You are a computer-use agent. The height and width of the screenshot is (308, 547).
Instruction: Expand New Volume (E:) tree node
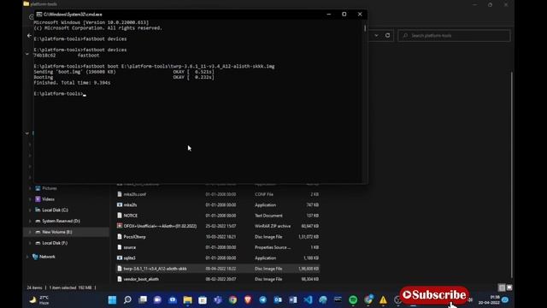[x=30, y=232]
